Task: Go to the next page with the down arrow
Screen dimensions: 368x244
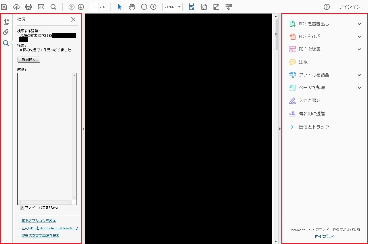Action: pyautogui.click(x=81, y=7)
